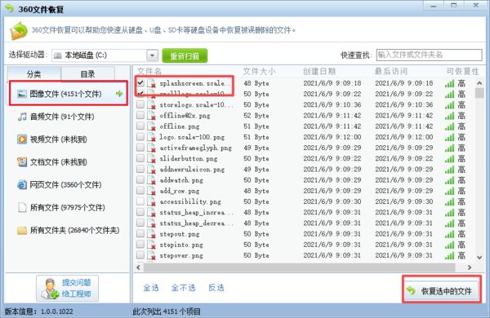
Task: Sort by the 最后访问 column header
Action: click(391, 72)
